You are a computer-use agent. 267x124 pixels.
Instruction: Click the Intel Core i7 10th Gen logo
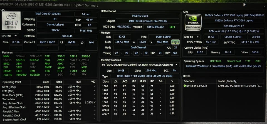(x=11, y=21)
